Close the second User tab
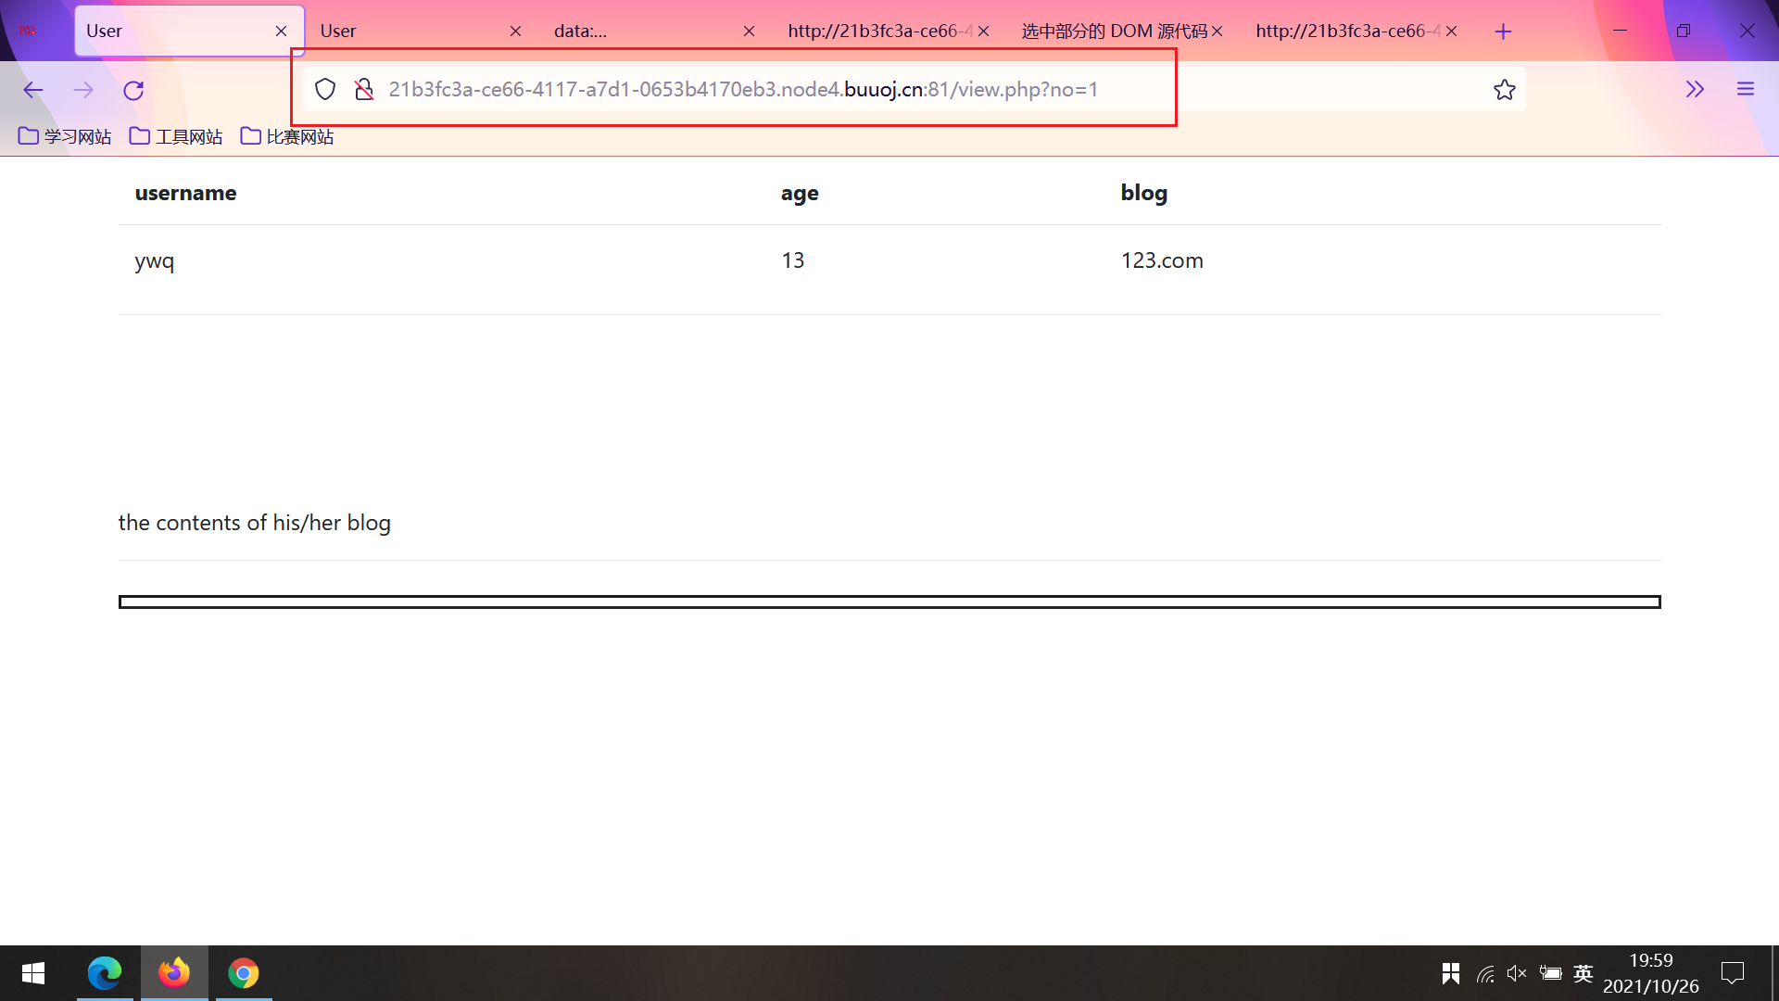This screenshot has width=1779, height=1001. 515,32
